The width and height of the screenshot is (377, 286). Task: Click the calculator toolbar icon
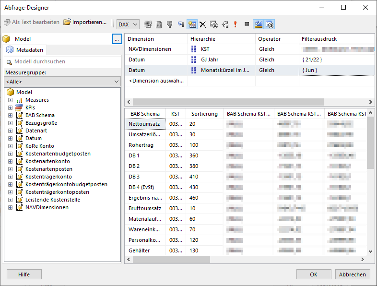159,24
